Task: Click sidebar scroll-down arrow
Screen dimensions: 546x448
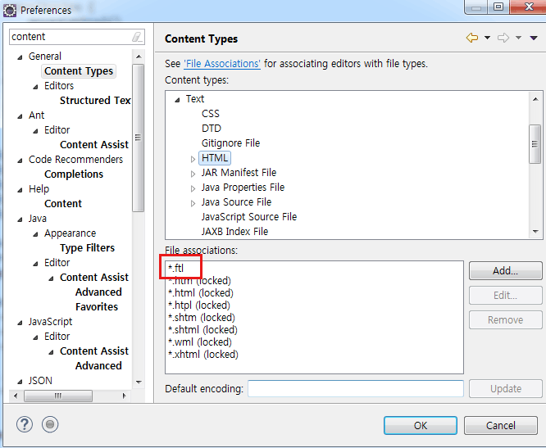Action: coord(139,382)
